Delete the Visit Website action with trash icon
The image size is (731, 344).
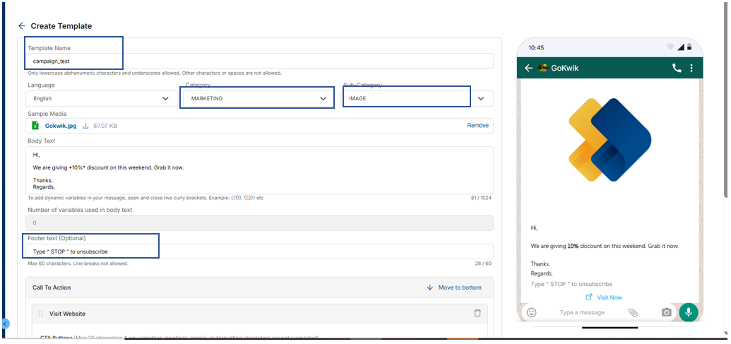coord(477,313)
